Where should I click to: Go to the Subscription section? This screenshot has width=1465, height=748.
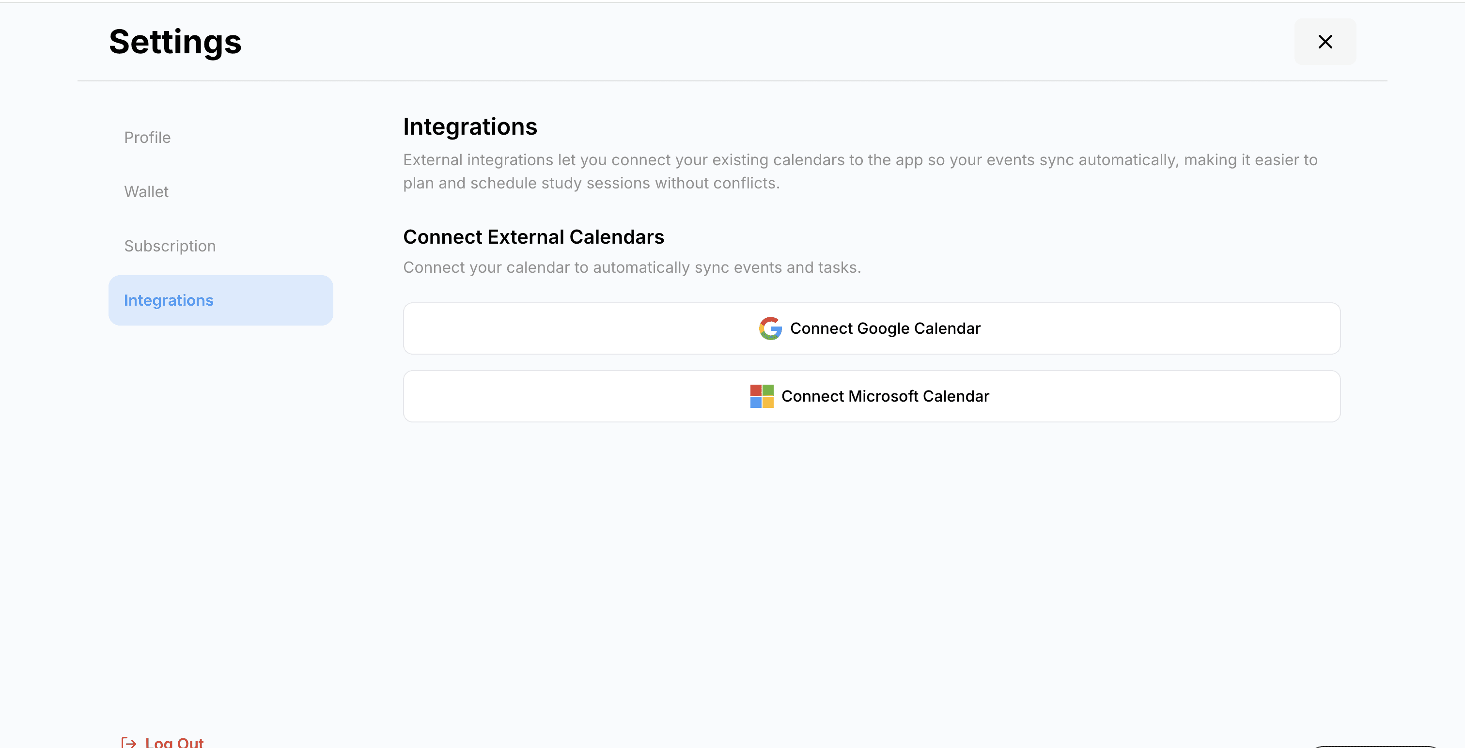click(170, 246)
